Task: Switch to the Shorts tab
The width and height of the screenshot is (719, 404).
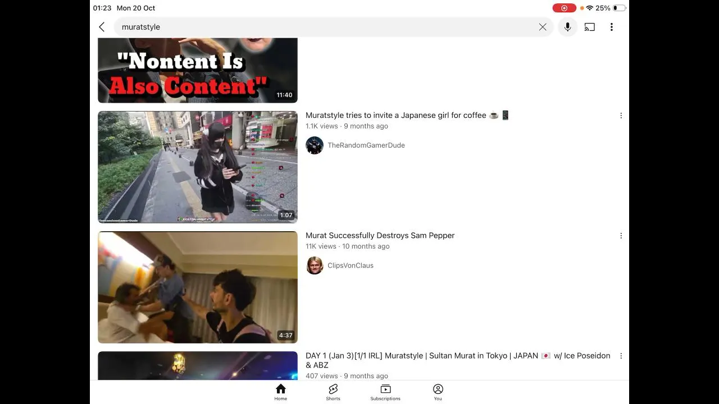Action: (333, 392)
